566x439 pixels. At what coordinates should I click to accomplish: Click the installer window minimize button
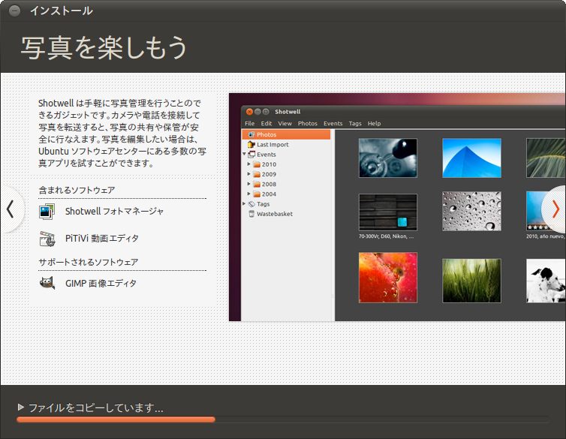click(14, 11)
